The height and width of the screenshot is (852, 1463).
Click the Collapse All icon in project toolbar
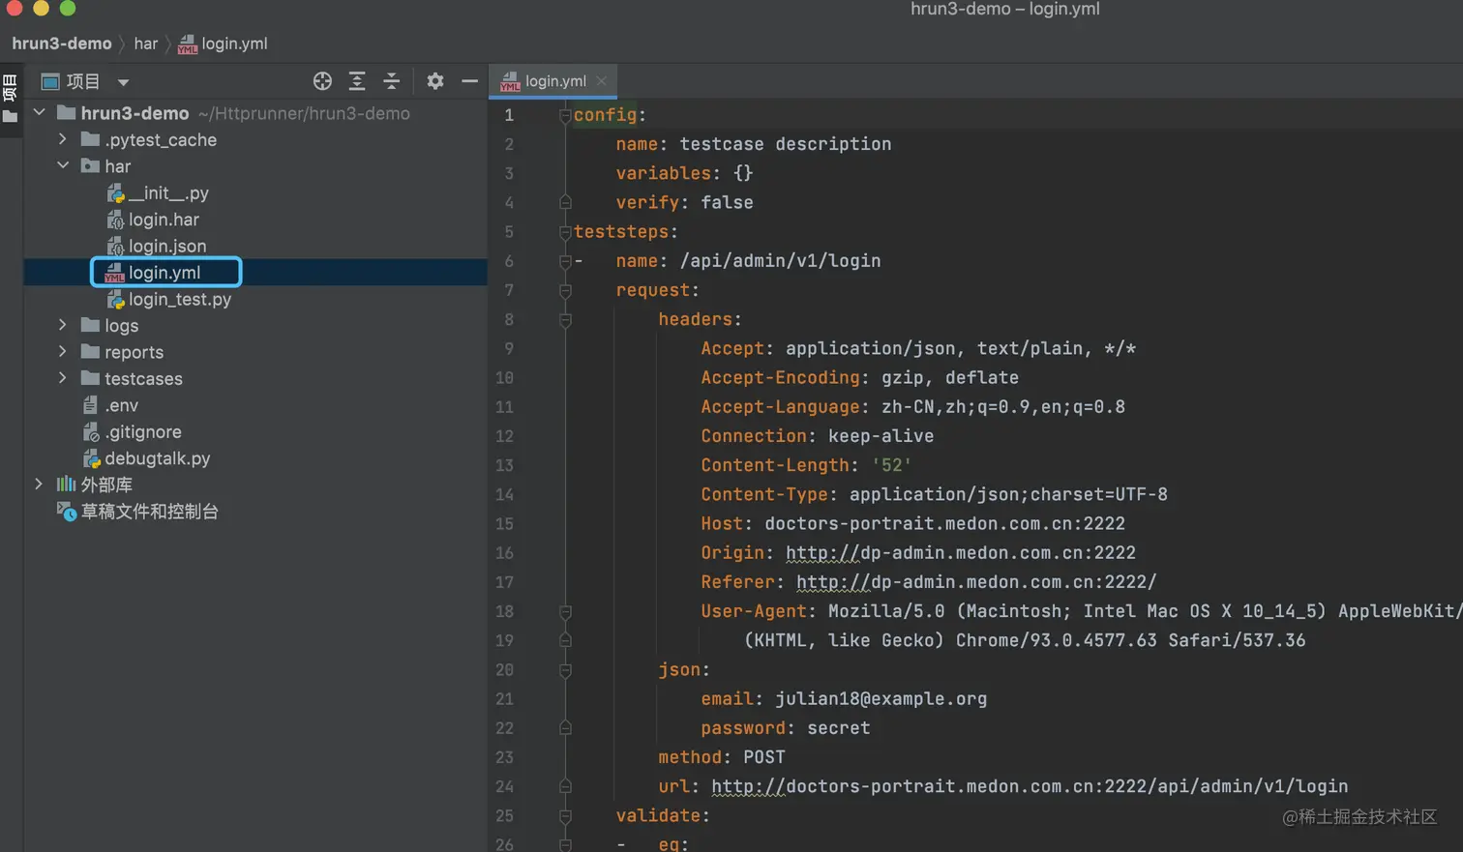[x=392, y=81]
